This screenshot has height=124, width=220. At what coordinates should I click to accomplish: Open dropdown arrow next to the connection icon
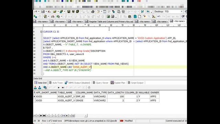tap(39, 12)
